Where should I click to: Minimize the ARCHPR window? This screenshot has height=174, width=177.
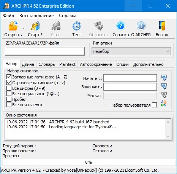[x=133, y=6]
